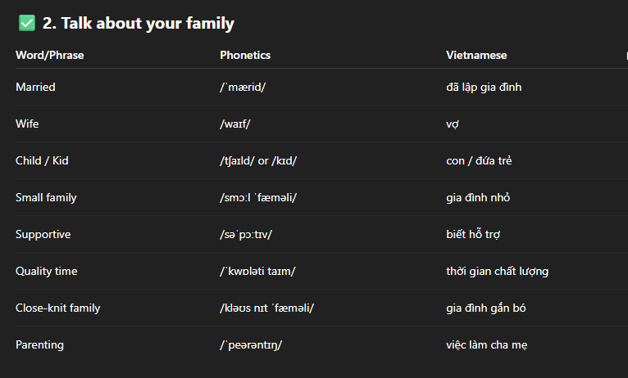Click the phonetics /səˈpɔːtɪv/
Screen dimensions: 628x378
click(246, 235)
